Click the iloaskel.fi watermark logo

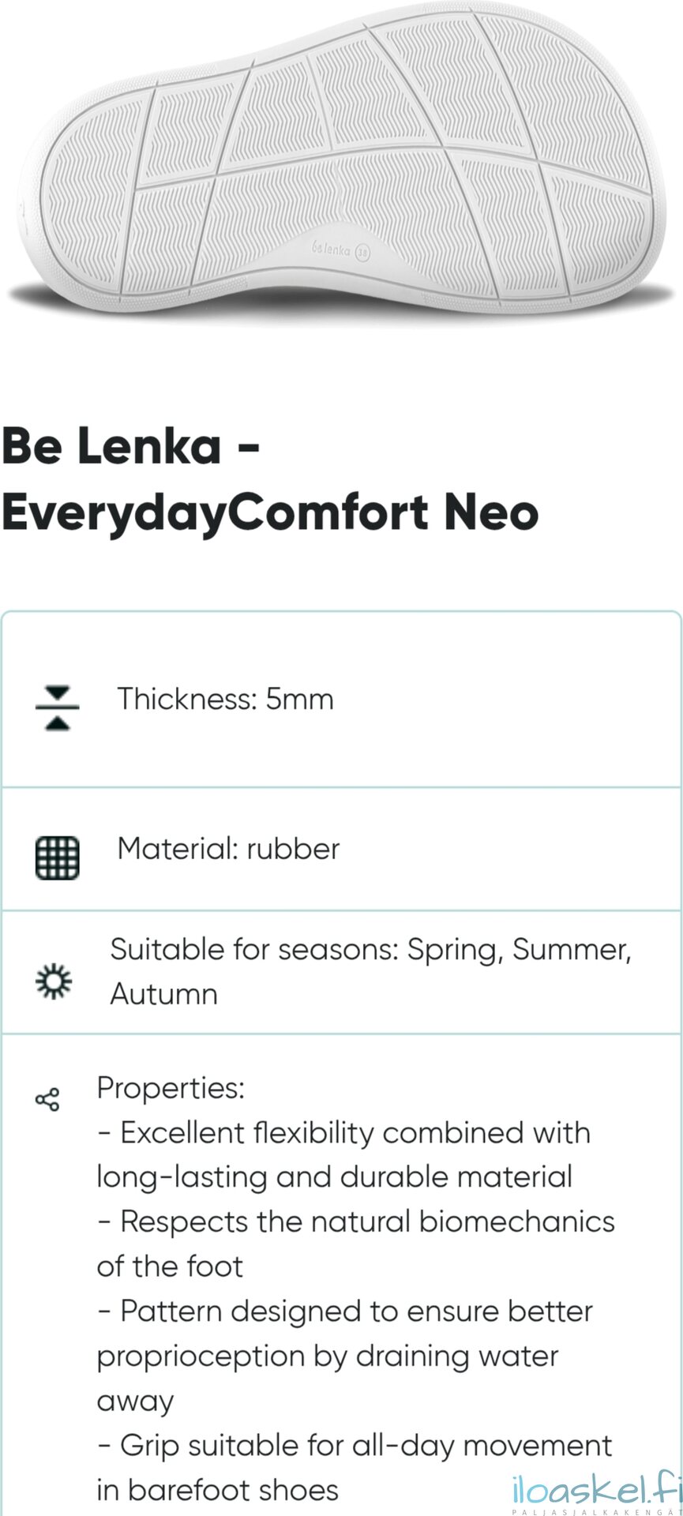(x=596, y=1492)
